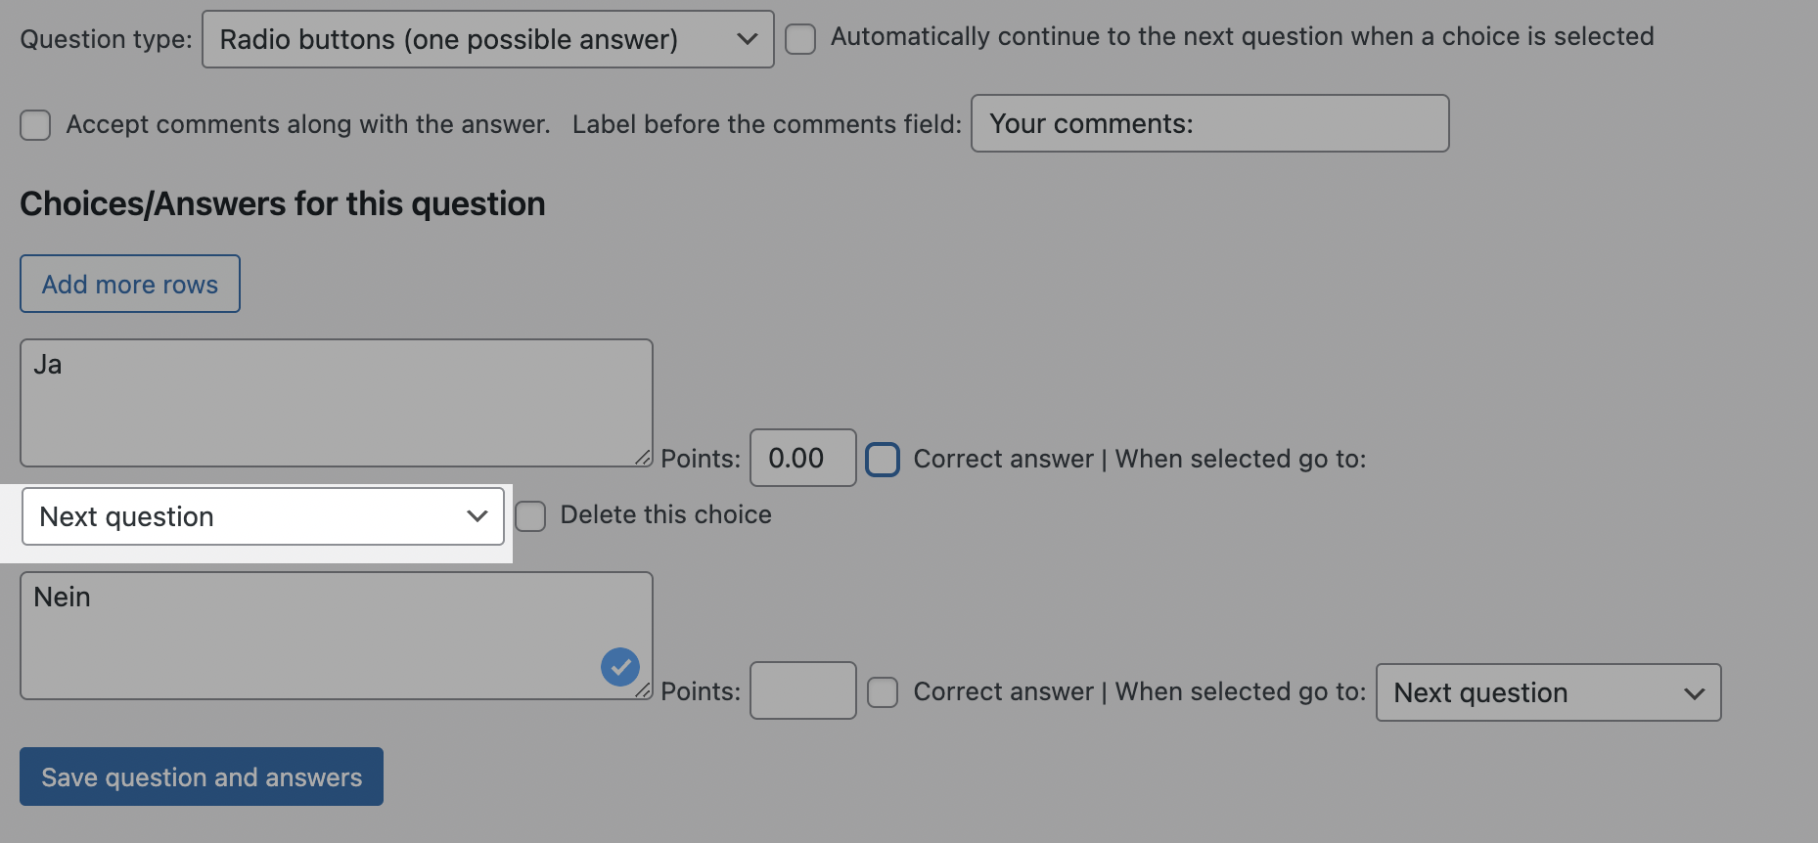Click into the Nein answer text area
1818x843 pixels.
point(313,635)
